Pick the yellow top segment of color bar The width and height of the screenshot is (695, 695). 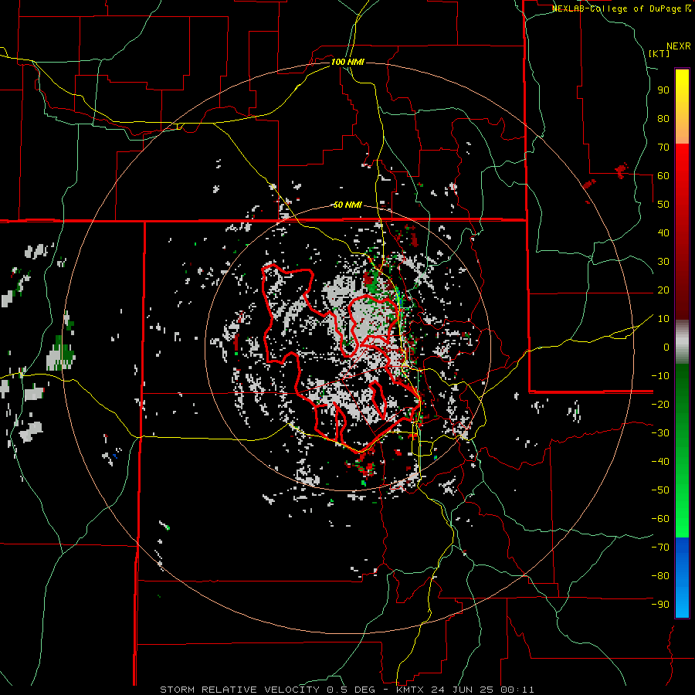(682, 107)
